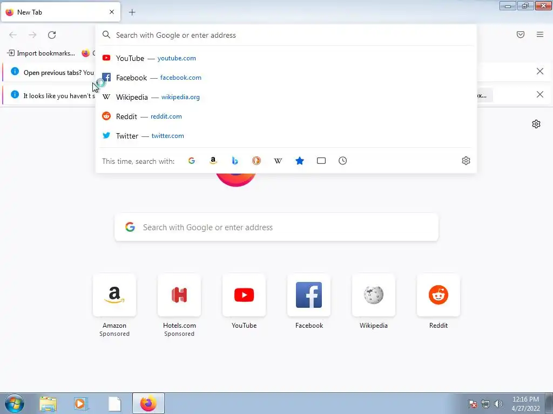Search open tabs using the tab icon
Image resolution: width=553 pixels, height=414 pixels.
(321, 161)
